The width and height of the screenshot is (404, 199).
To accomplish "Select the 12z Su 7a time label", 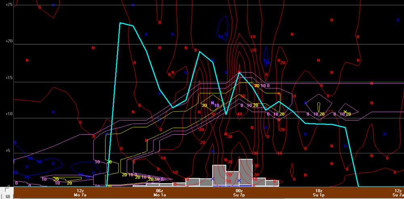I will pos(398,193).
